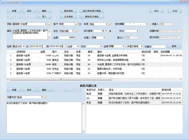Click the 导入 button
The height and width of the screenshot is (140, 189).
44,17
